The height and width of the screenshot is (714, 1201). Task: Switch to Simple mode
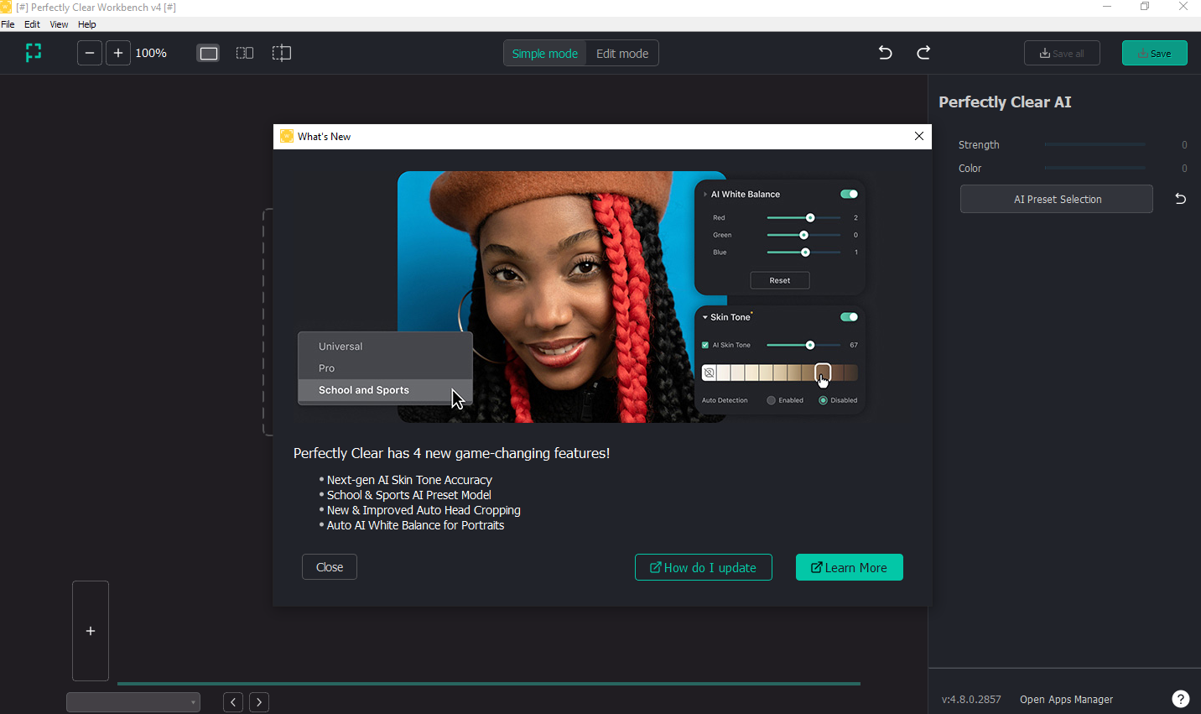(545, 53)
